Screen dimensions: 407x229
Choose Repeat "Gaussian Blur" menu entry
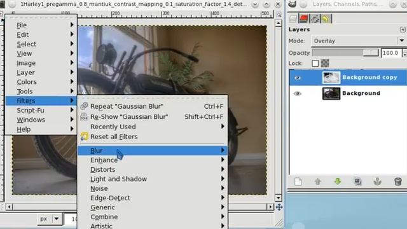pyautogui.click(x=153, y=106)
